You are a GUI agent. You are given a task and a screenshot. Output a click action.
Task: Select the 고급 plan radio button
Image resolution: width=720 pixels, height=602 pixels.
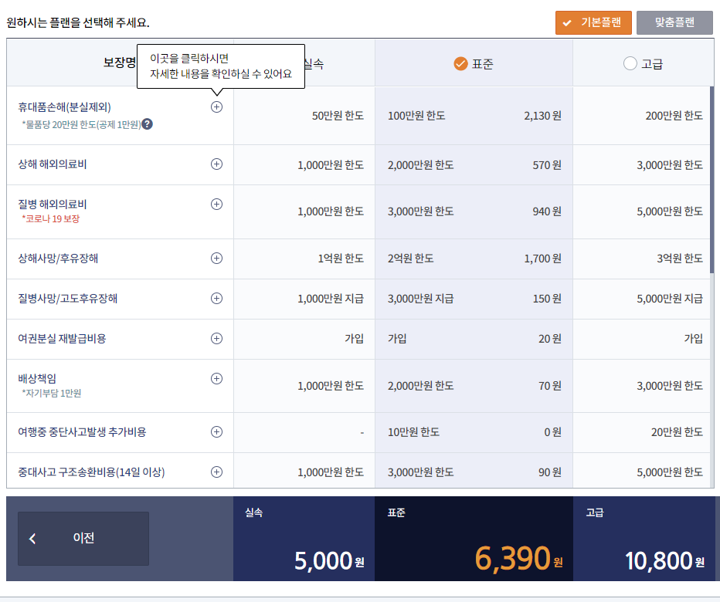tap(630, 63)
